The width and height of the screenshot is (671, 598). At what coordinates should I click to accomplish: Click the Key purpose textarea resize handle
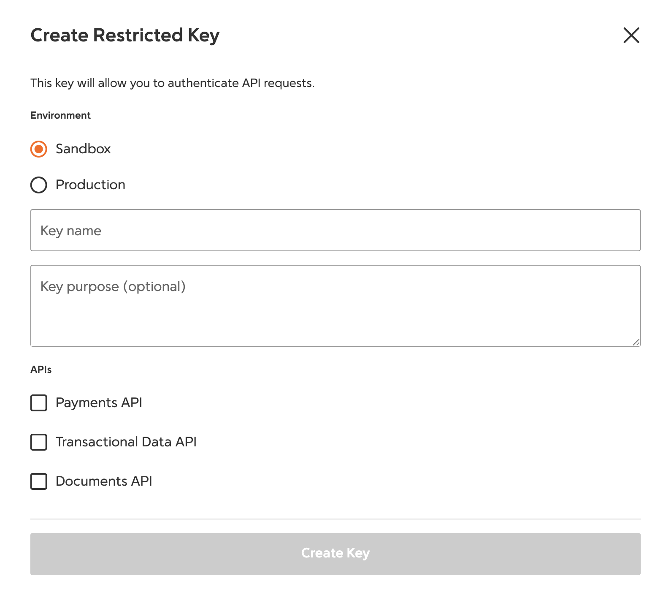point(636,342)
